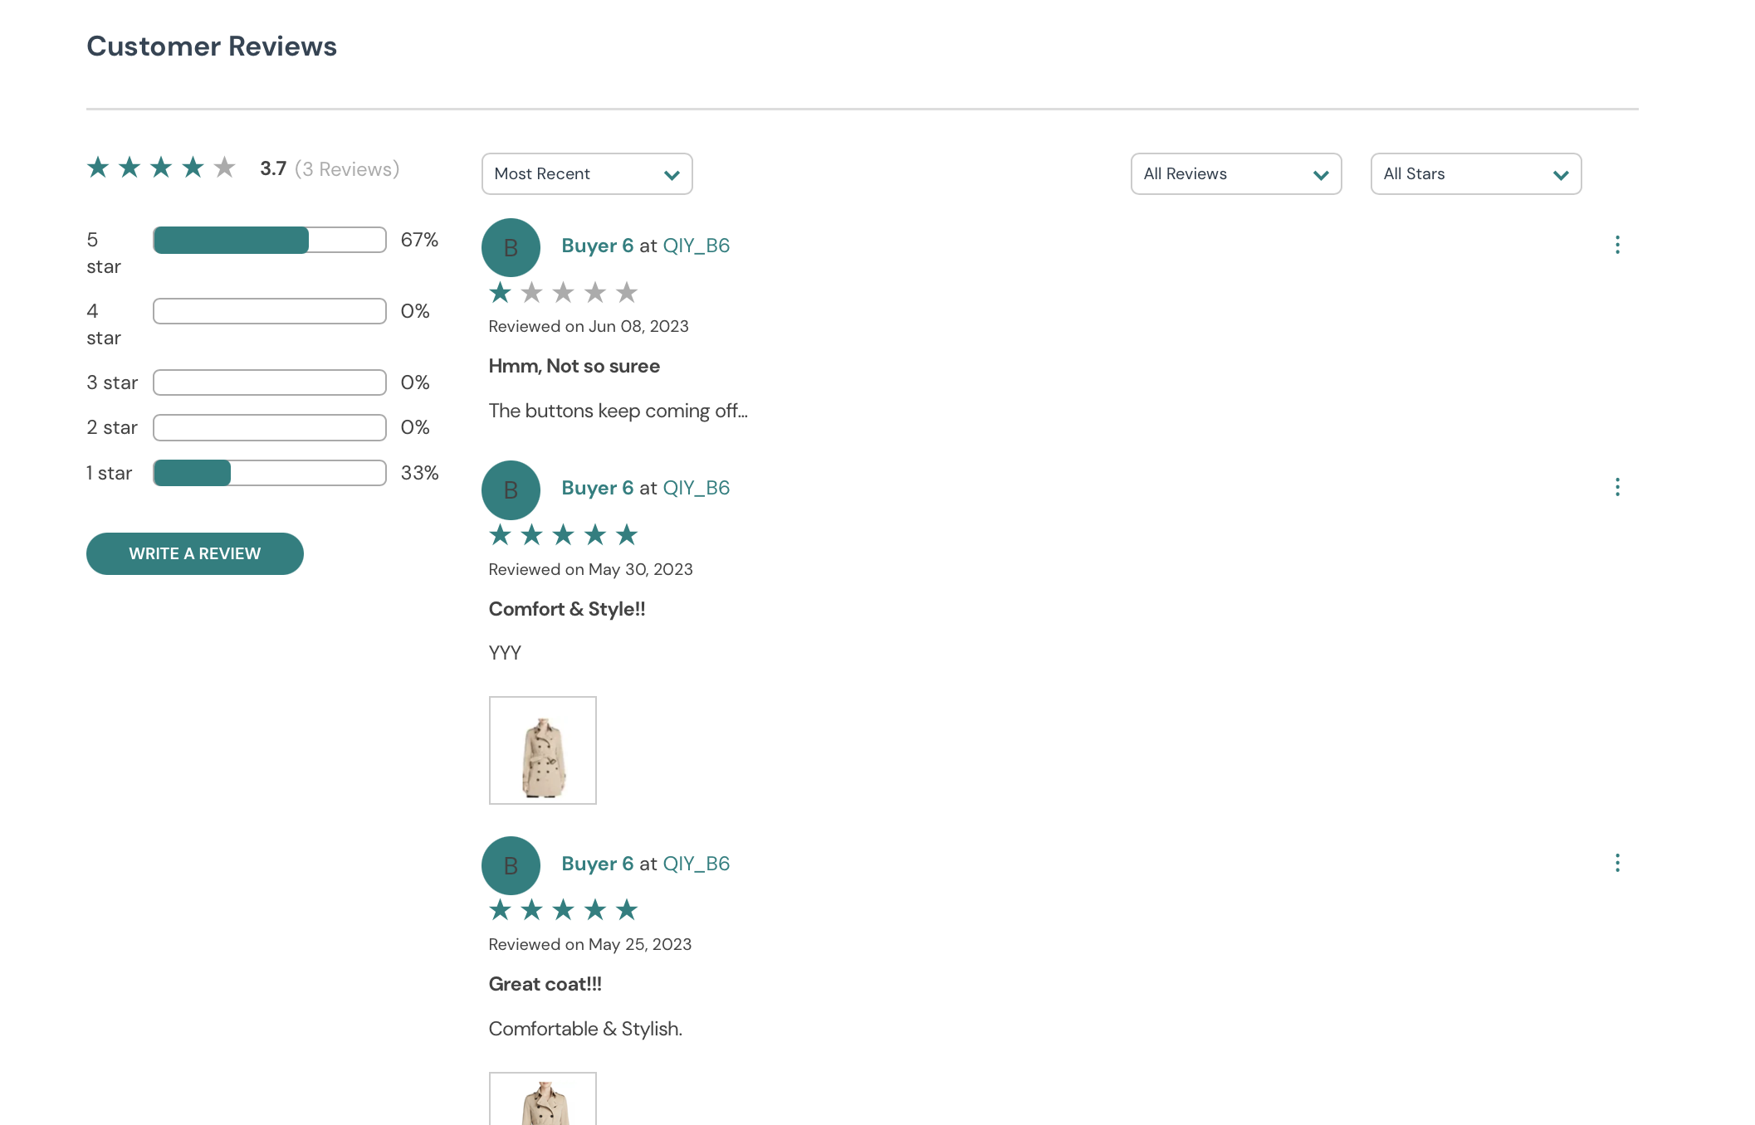Click the avatar beside the May 25 review
Viewport: 1755px width, 1125px height.
[511, 865]
